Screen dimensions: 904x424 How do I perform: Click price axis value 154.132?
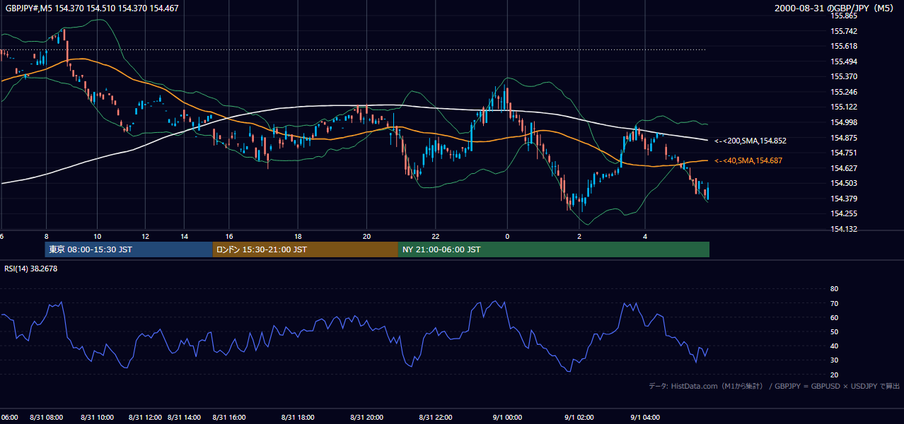pos(843,229)
